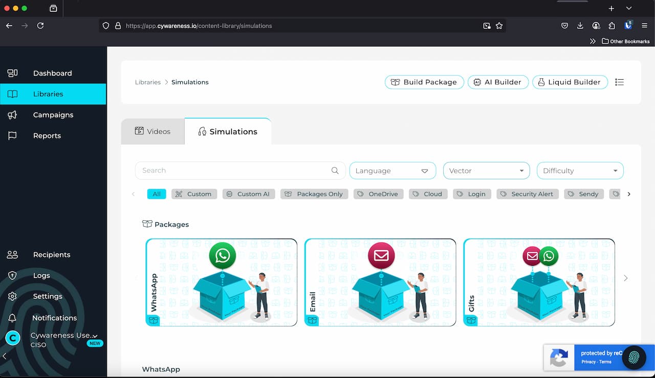The image size is (655, 378).
Task: Collapse the sidebar with arrow
Action: click(x=5, y=356)
